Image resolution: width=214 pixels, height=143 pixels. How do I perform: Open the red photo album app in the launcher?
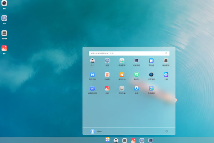(107, 88)
